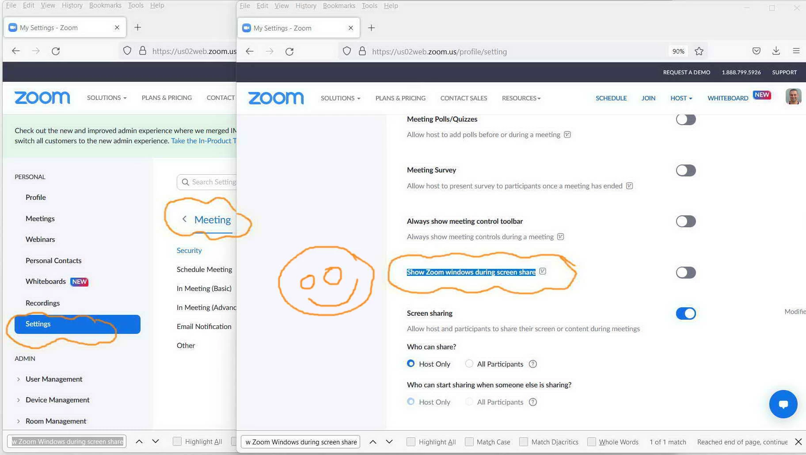Find next match arrow in back find bar

[156, 441]
